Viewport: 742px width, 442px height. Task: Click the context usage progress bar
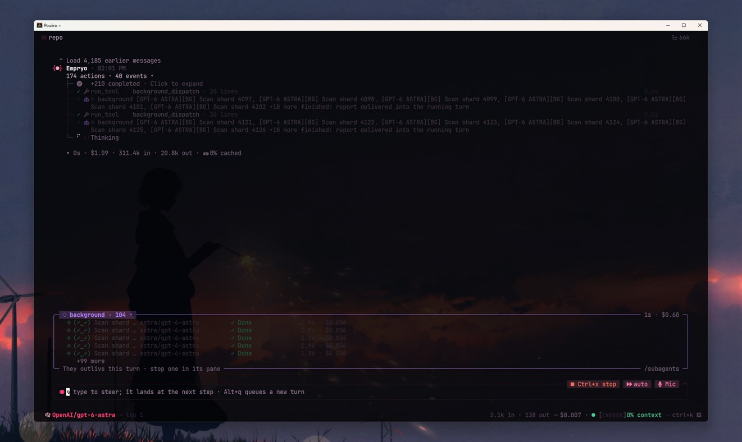click(x=612, y=415)
